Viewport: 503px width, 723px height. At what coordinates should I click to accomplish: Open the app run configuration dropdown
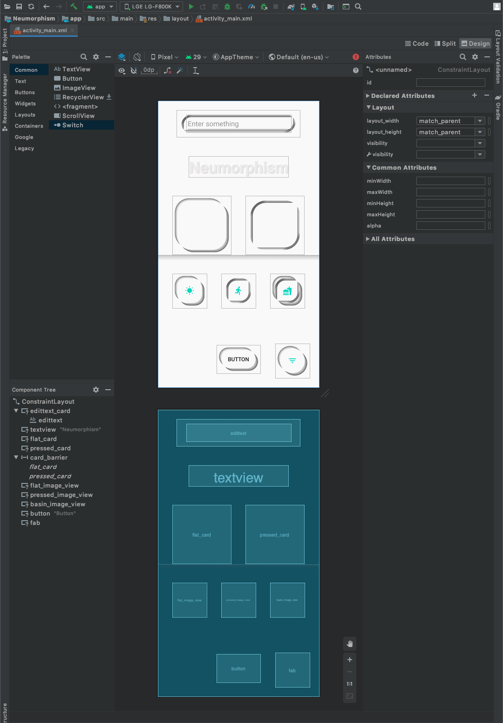(x=100, y=7)
